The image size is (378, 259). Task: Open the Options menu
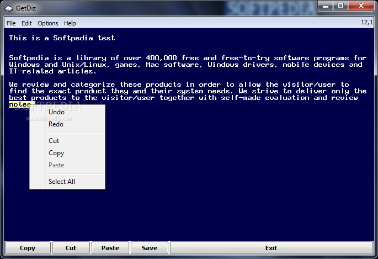(x=47, y=23)
